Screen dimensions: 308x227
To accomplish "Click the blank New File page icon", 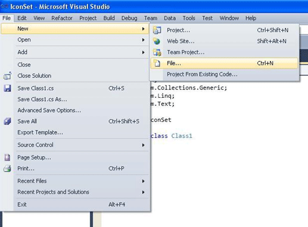I will click(157, 63).
